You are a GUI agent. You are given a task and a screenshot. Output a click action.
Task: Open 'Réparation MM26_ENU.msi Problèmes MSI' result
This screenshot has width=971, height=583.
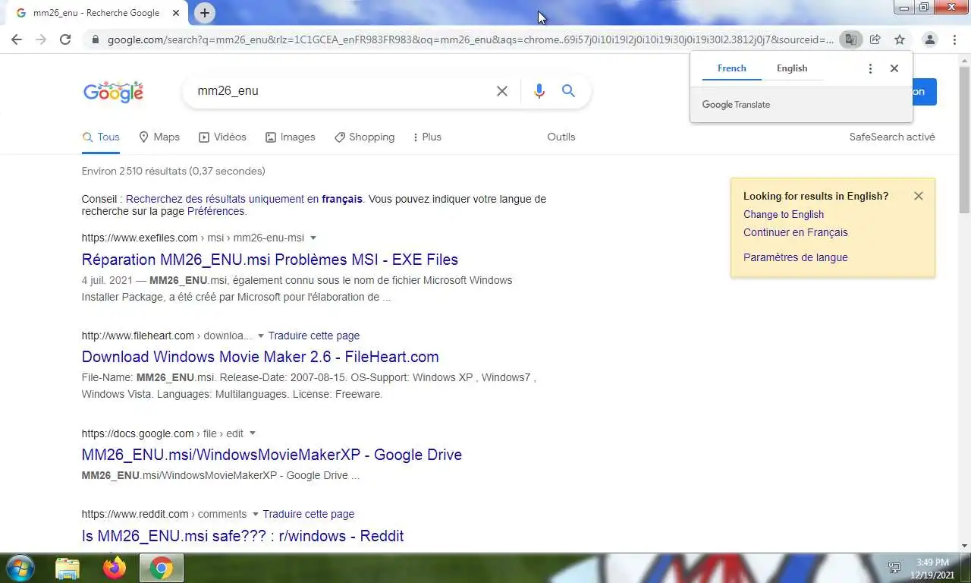point(270,260)
